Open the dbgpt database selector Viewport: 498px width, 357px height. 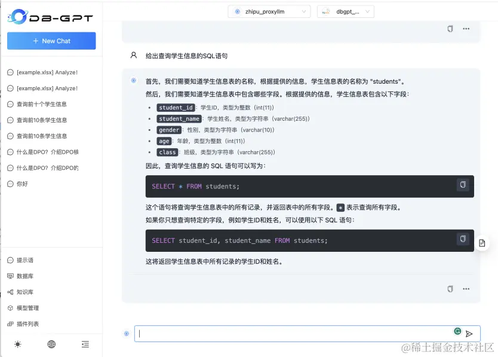pyautogui.click(x=346, y=11)
